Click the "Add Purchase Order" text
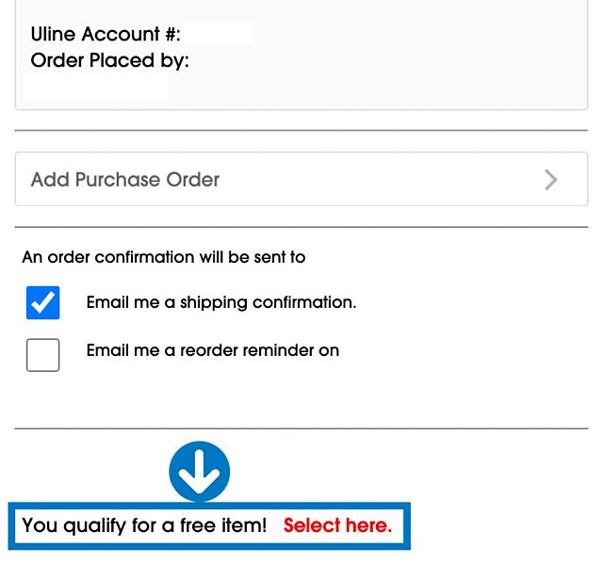This screenshot has height=564, width=603. [x=125, y=179]
